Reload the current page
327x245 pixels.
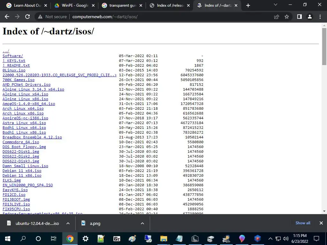pos(27,17)
